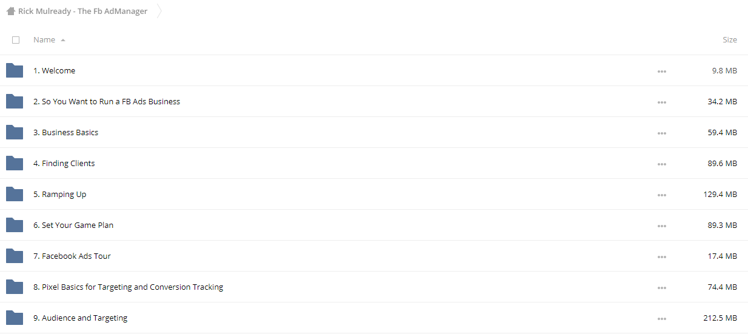Toggle the sort arrow beside Name
Image resolution: width=748 pixels, height=334 pixels.
coord(63,40)
